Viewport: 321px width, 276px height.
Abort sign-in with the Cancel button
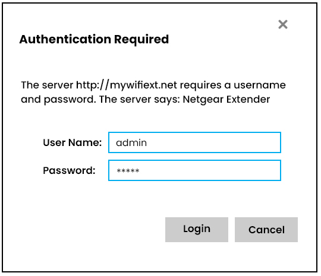tap(266, 230)
